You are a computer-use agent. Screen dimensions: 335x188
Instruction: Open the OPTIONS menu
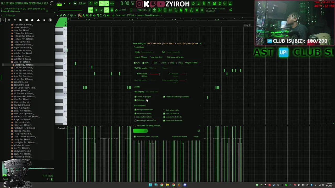(33, 3)
